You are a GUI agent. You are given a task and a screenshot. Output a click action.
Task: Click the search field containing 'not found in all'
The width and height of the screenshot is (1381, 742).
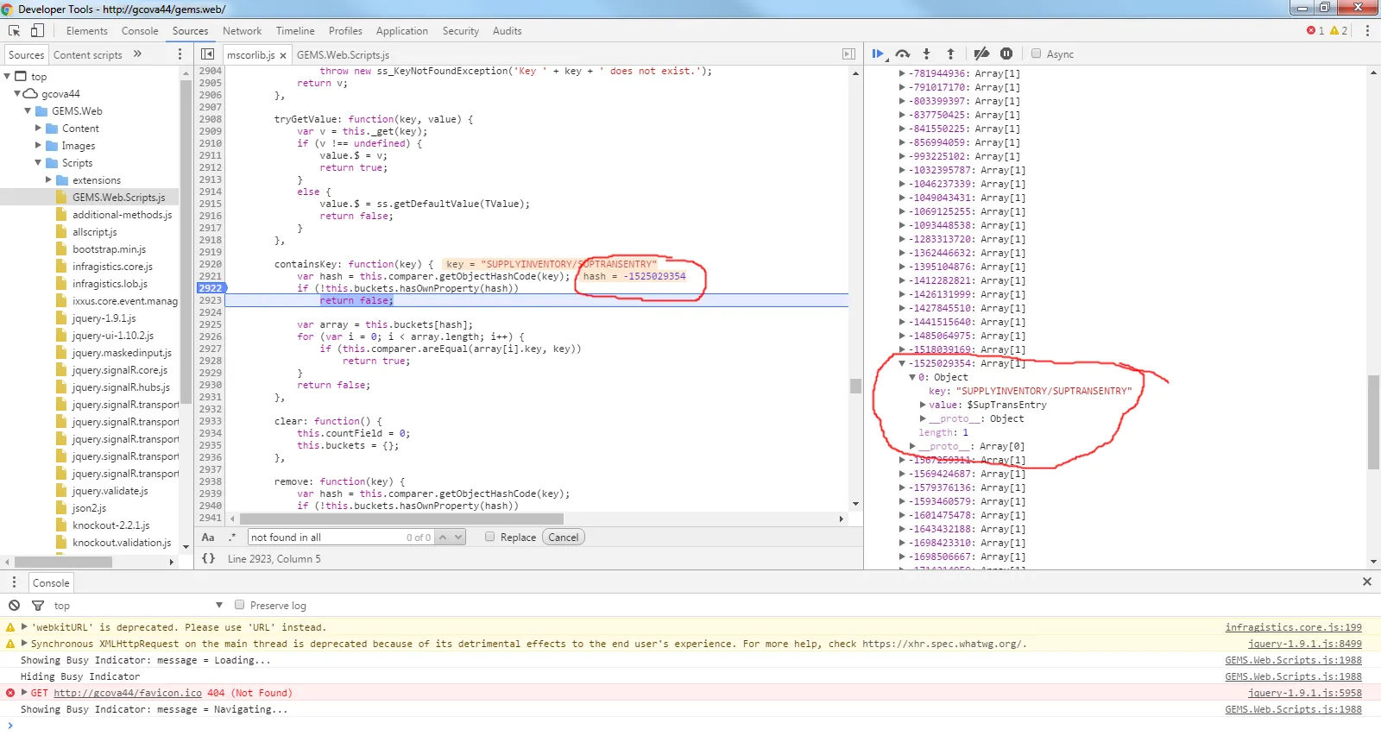click(x=325, y=537)
